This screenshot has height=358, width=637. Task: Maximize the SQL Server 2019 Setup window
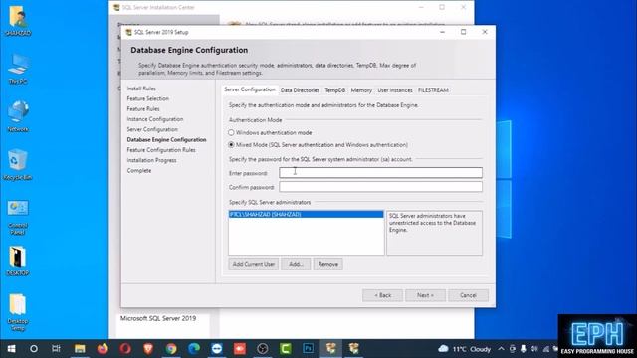463,32
